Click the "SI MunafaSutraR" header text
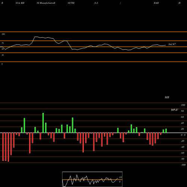 click(46, 3)
